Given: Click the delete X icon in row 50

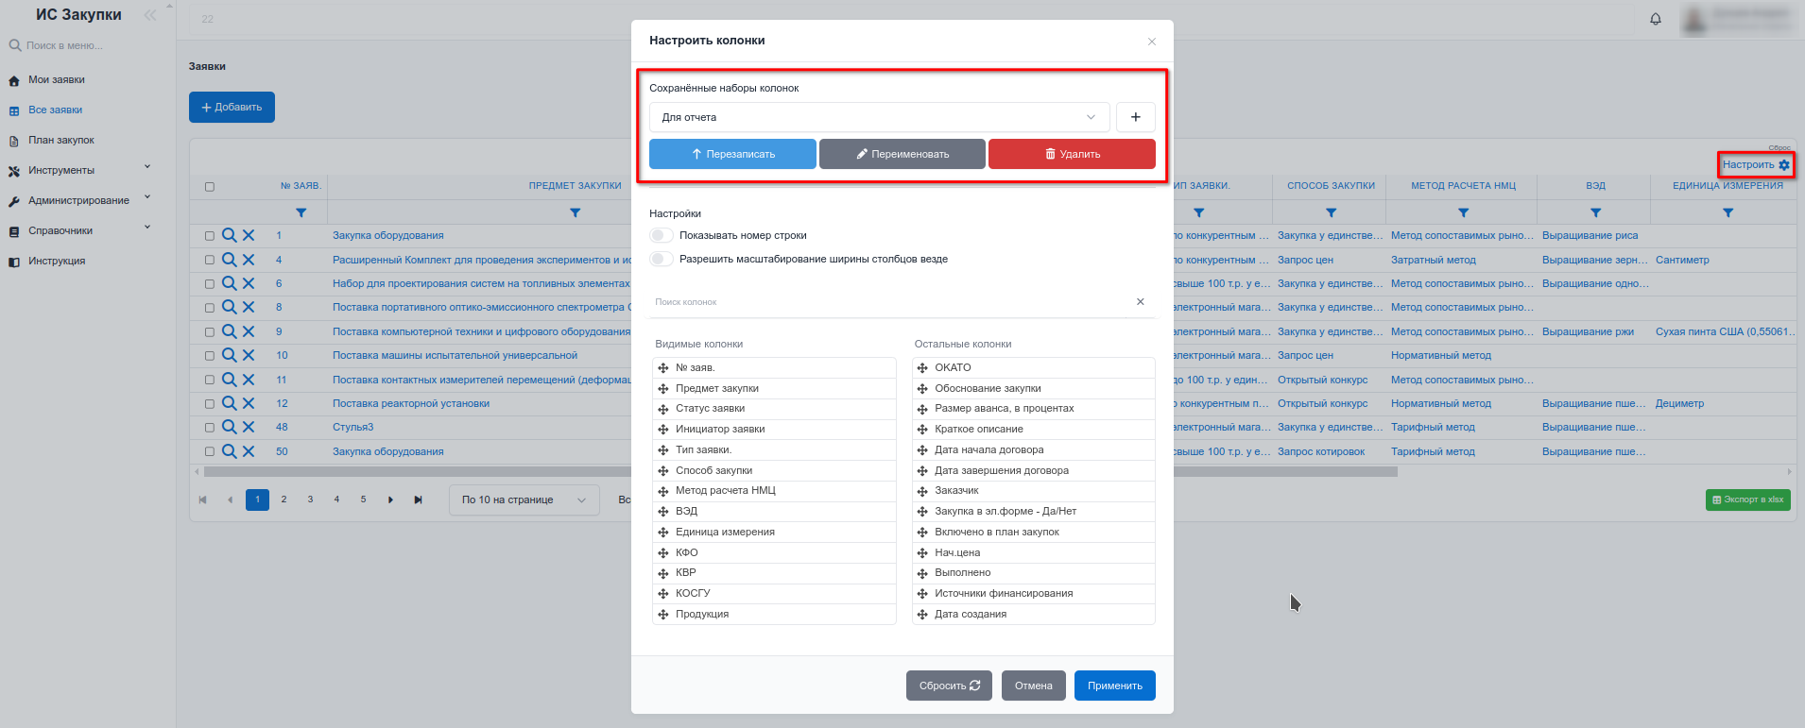Looking at the screenshot, I should tap(249, 451).
